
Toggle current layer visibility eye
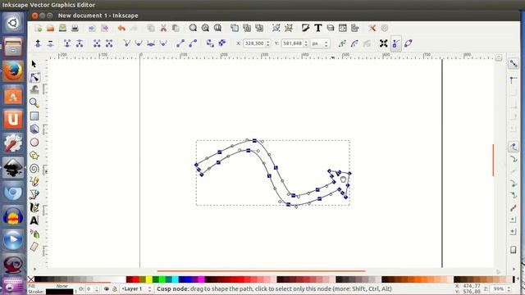coord(107,288)
